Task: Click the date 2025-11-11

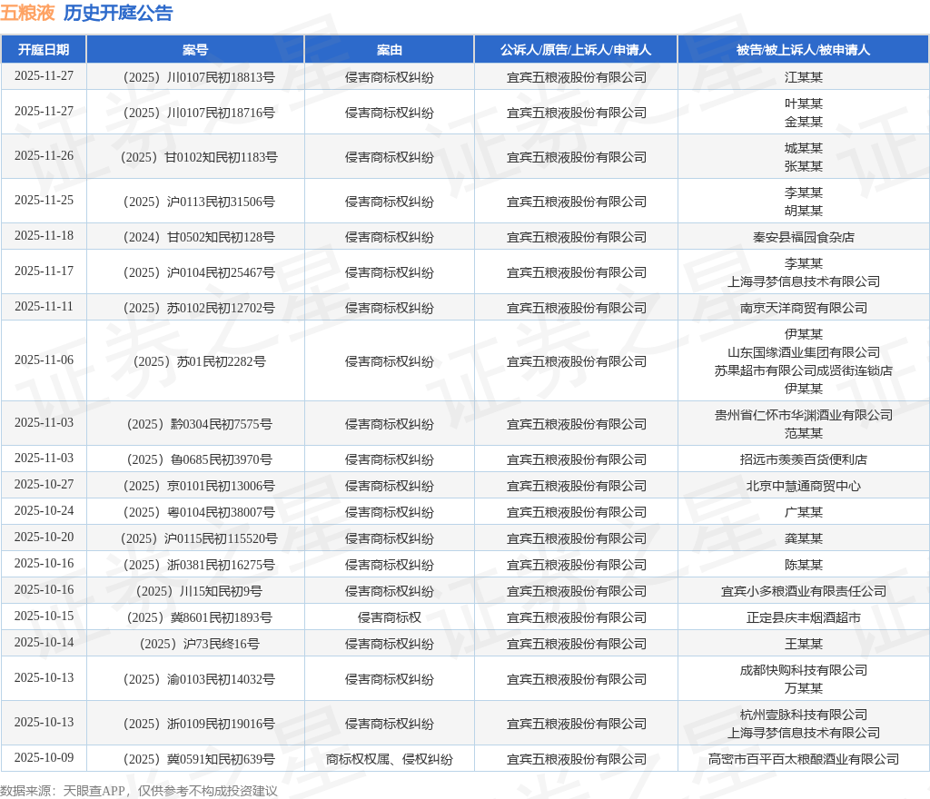Action: [44, 307]
